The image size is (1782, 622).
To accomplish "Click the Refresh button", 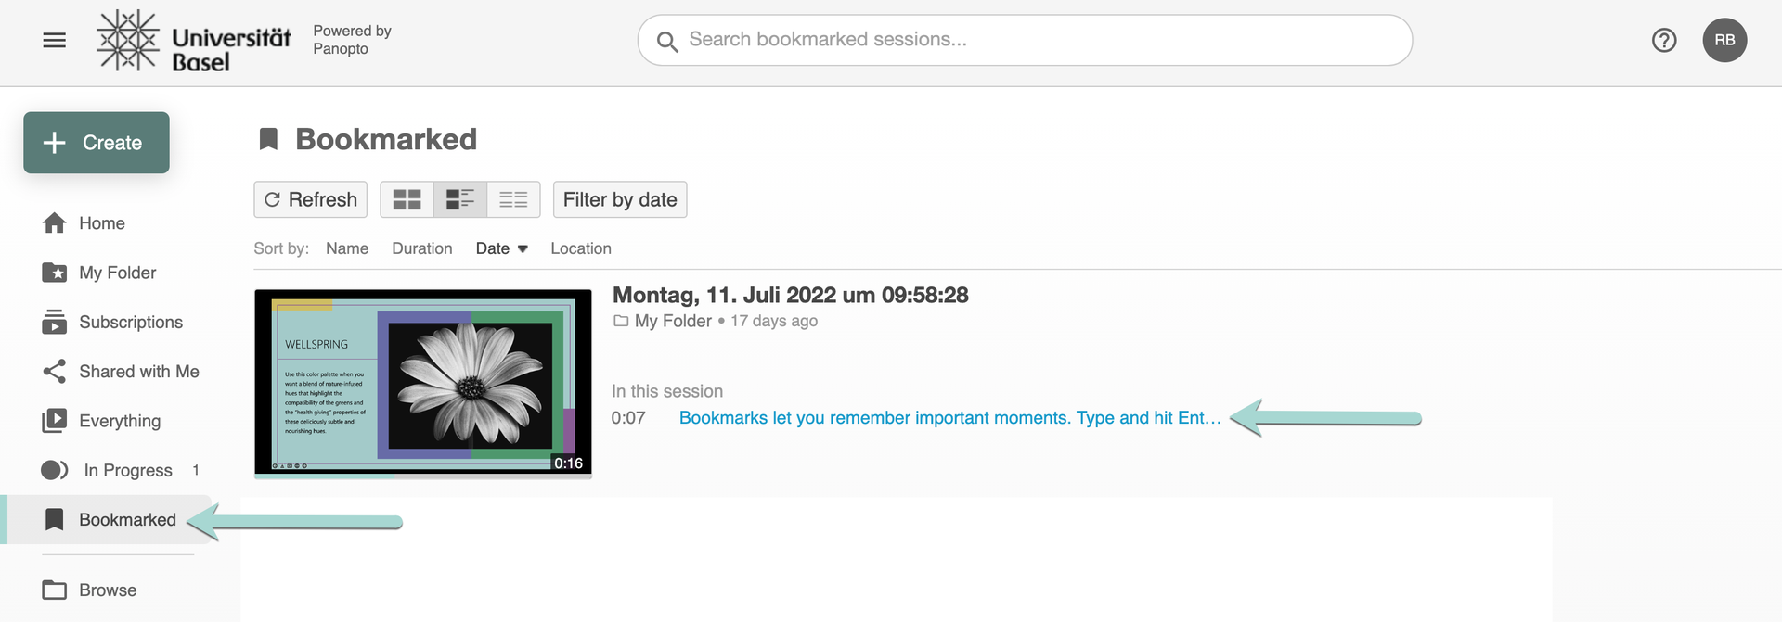I will pyautogui.click(x=311, y=199).
